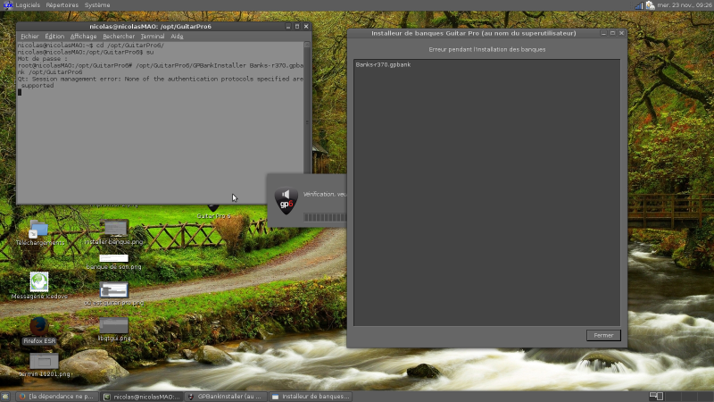This screenshot has width=714, height=402.
Task: Switch to Installeur de banques taskbar item
Action: (x=311, y=397)
